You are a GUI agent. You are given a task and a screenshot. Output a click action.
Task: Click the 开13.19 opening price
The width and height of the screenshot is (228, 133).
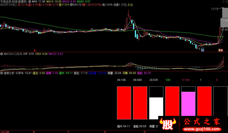[x=23, y=5]
